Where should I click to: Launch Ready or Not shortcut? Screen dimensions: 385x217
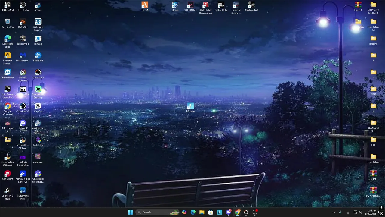pos(251,7)
